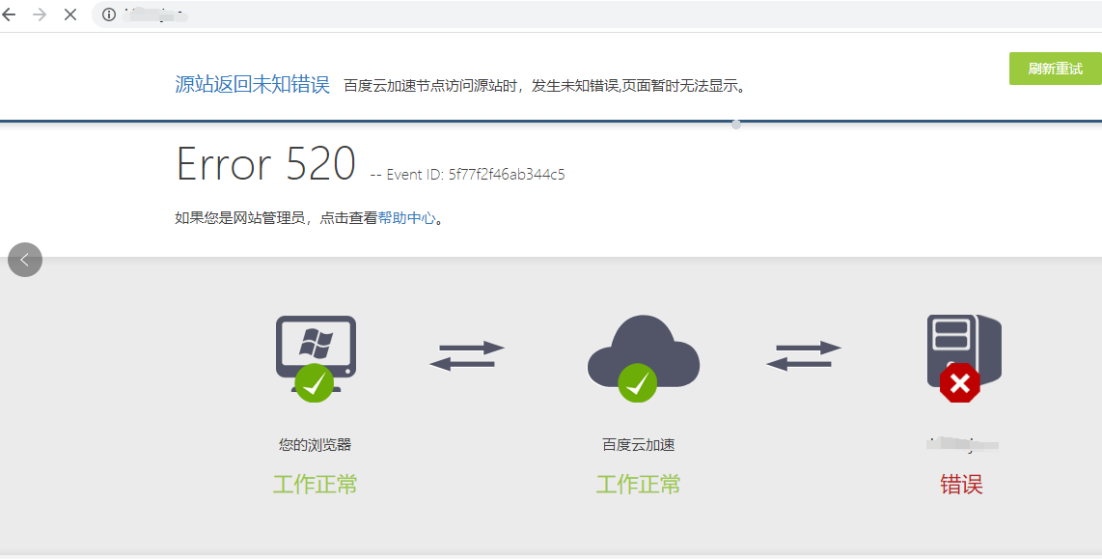Focus the browser address bar
This screenshot has width=1102, height=559.
click(x=596, y=14)
